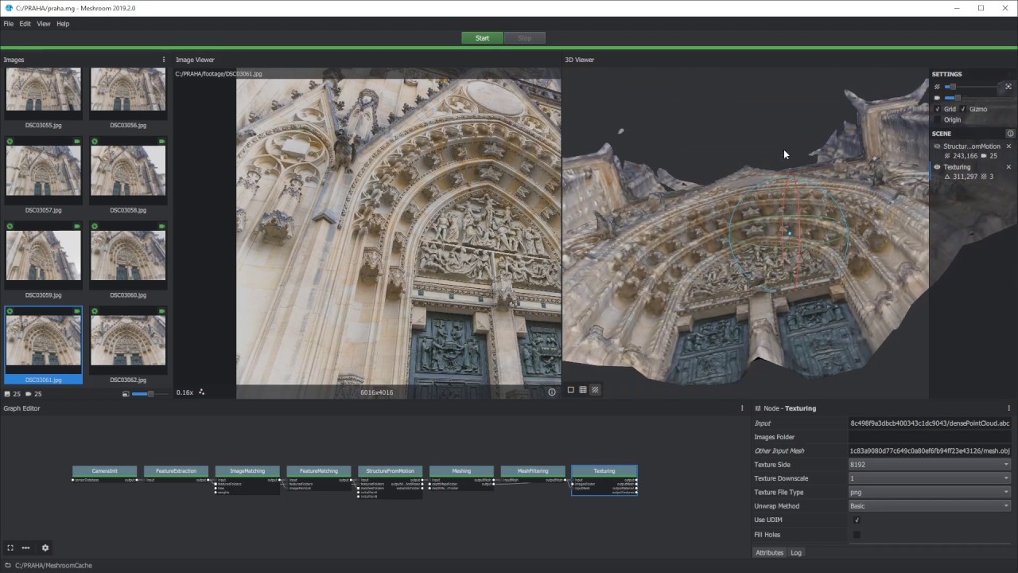Click the Other Input Mesh path field
Screen dimensions: 1018x573
pos(930,451)
